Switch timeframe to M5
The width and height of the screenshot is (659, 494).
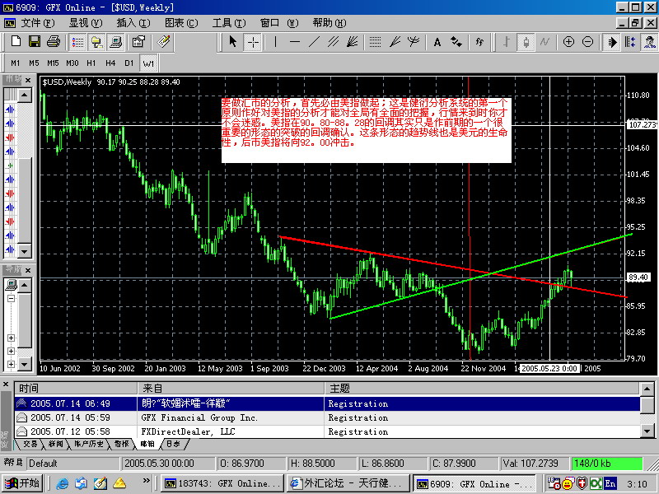click(x=34, y=63)
